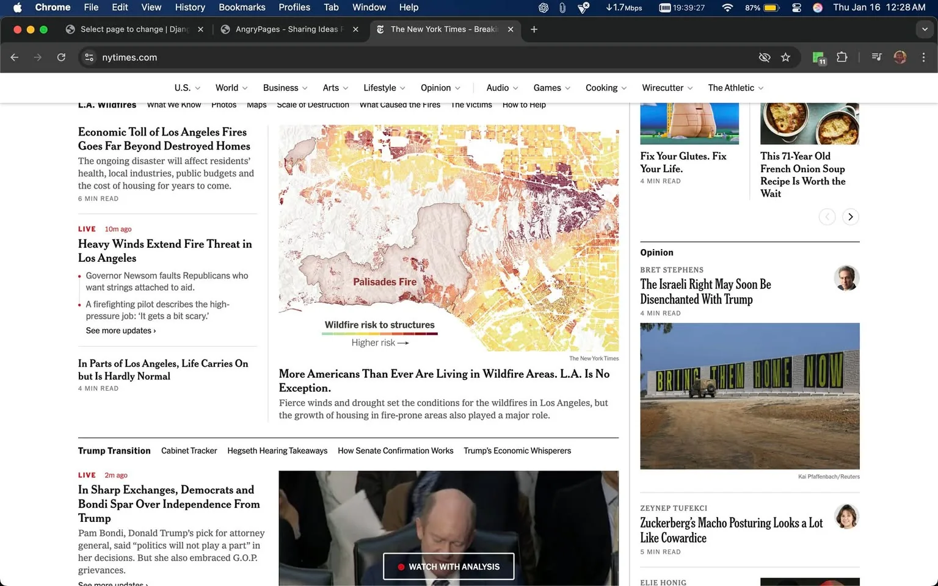Open the tab list chevron

coord(924,29)
